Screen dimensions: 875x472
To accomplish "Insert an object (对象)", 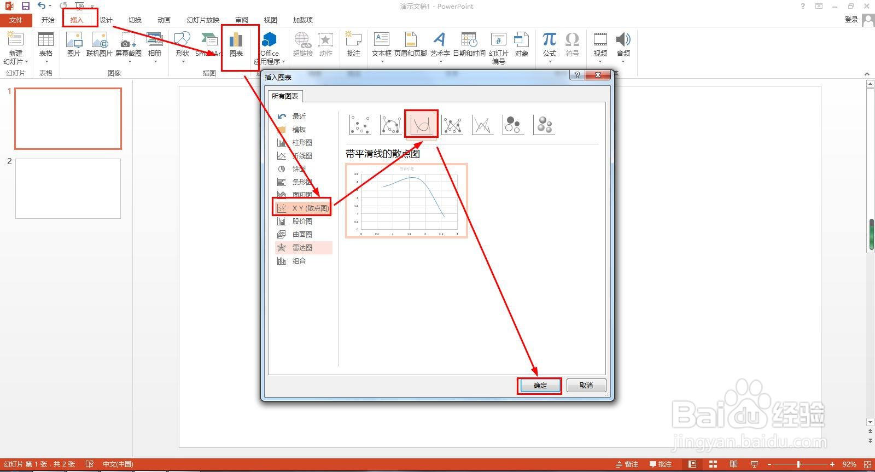I will tap(522, 44).
